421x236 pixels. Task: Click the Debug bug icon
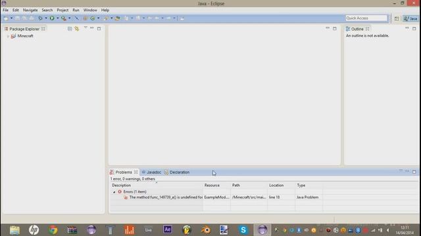(x=40, y=18)
